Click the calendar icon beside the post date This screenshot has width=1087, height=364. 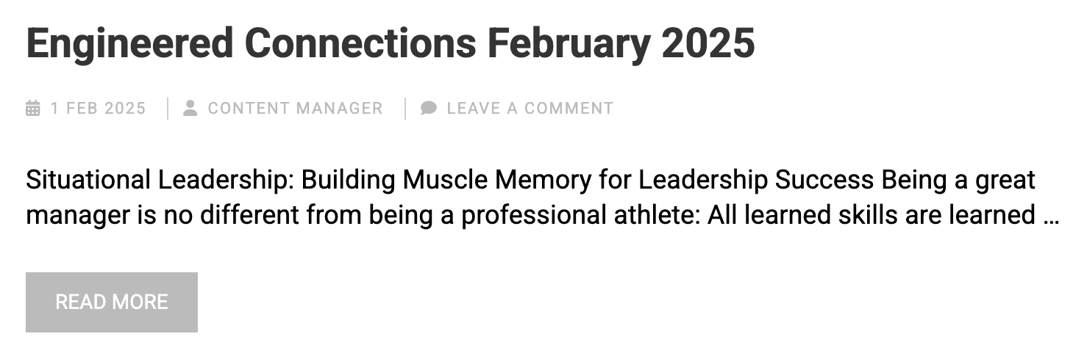(33, 109)
